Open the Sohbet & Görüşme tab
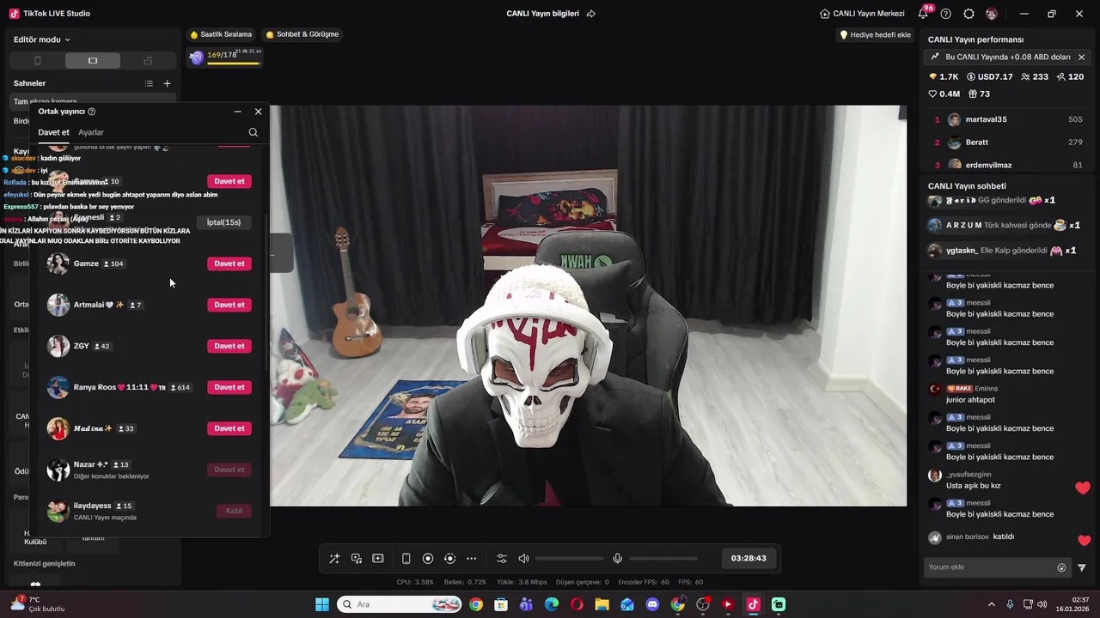Viewport: 1100px width, 618px height. coord(302,34)
